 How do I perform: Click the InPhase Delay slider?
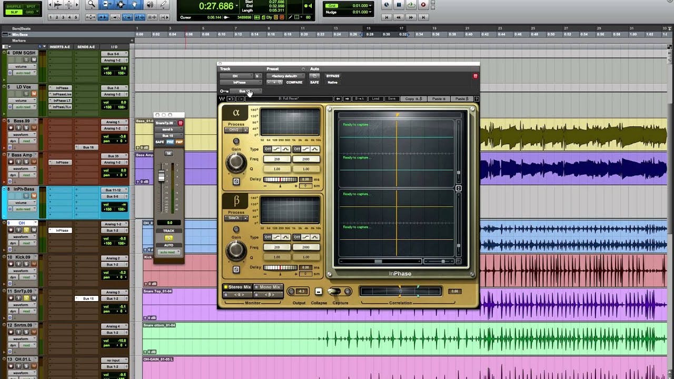coord(279,179)
